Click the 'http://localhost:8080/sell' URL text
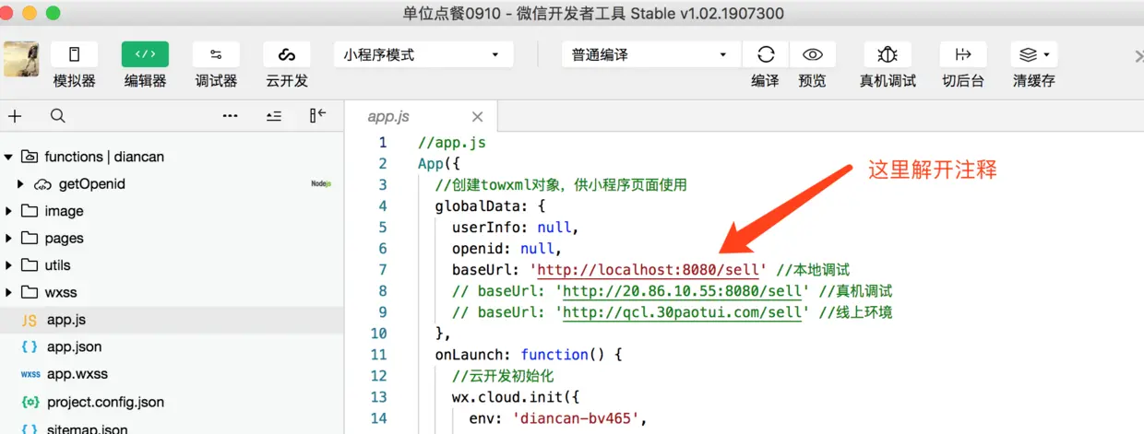The width and height of the screenshot is (1144, 434). coord(649,270)
